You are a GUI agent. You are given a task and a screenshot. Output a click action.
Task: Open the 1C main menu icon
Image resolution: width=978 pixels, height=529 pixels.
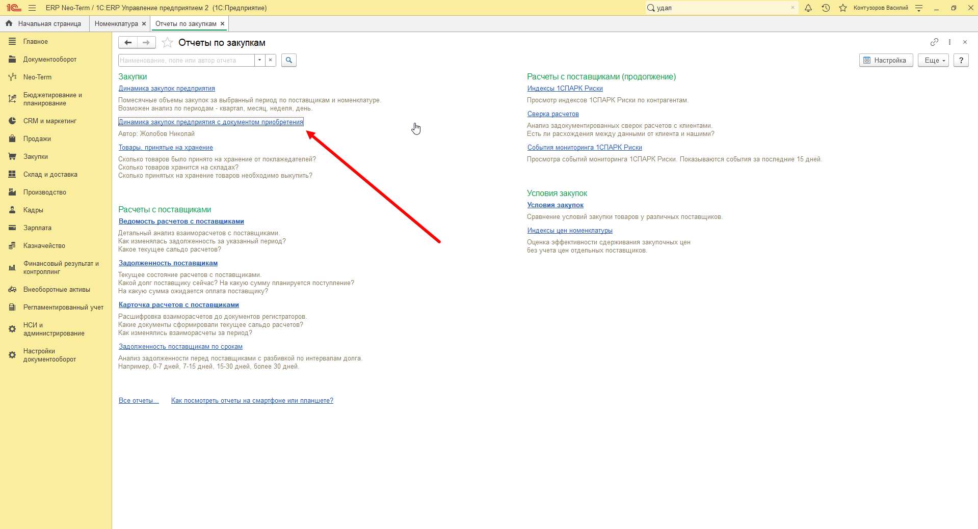14,8
